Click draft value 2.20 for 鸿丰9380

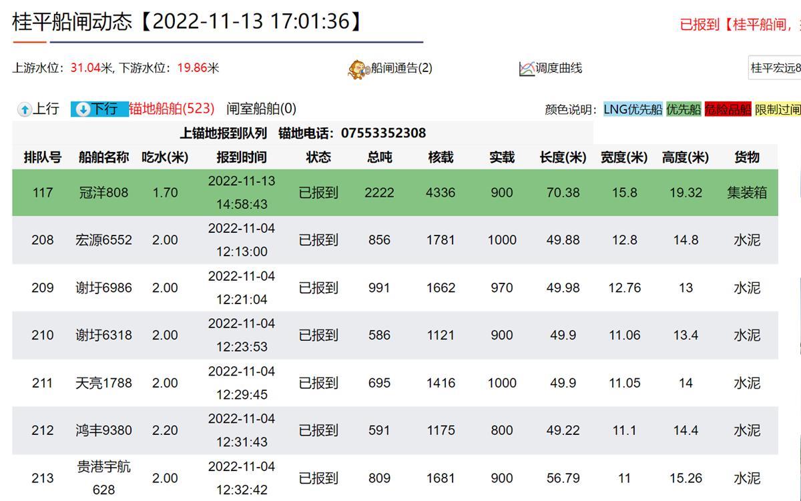[x=165, y=431]
